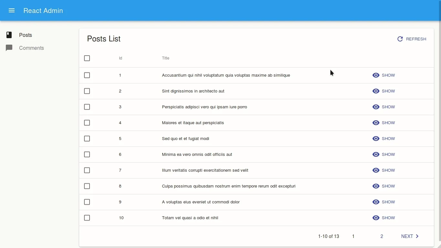
Task: Click the eye icon for post 8
Action: tap(376, 186)
